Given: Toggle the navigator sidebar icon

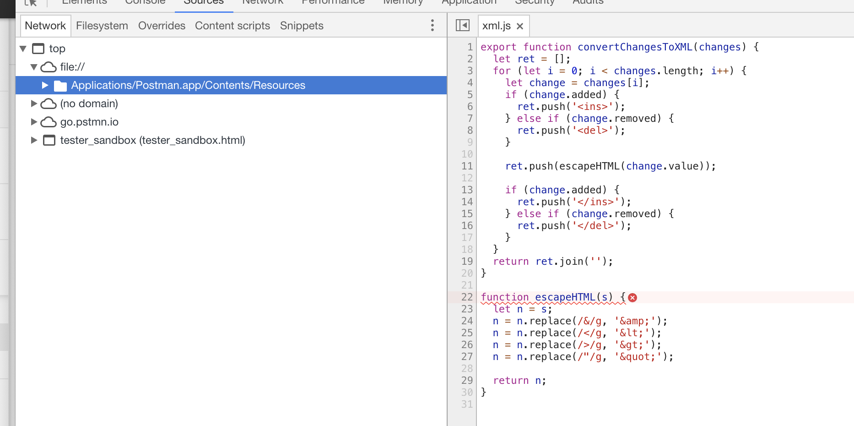Looking at the screenshot, I should [463, 26].
